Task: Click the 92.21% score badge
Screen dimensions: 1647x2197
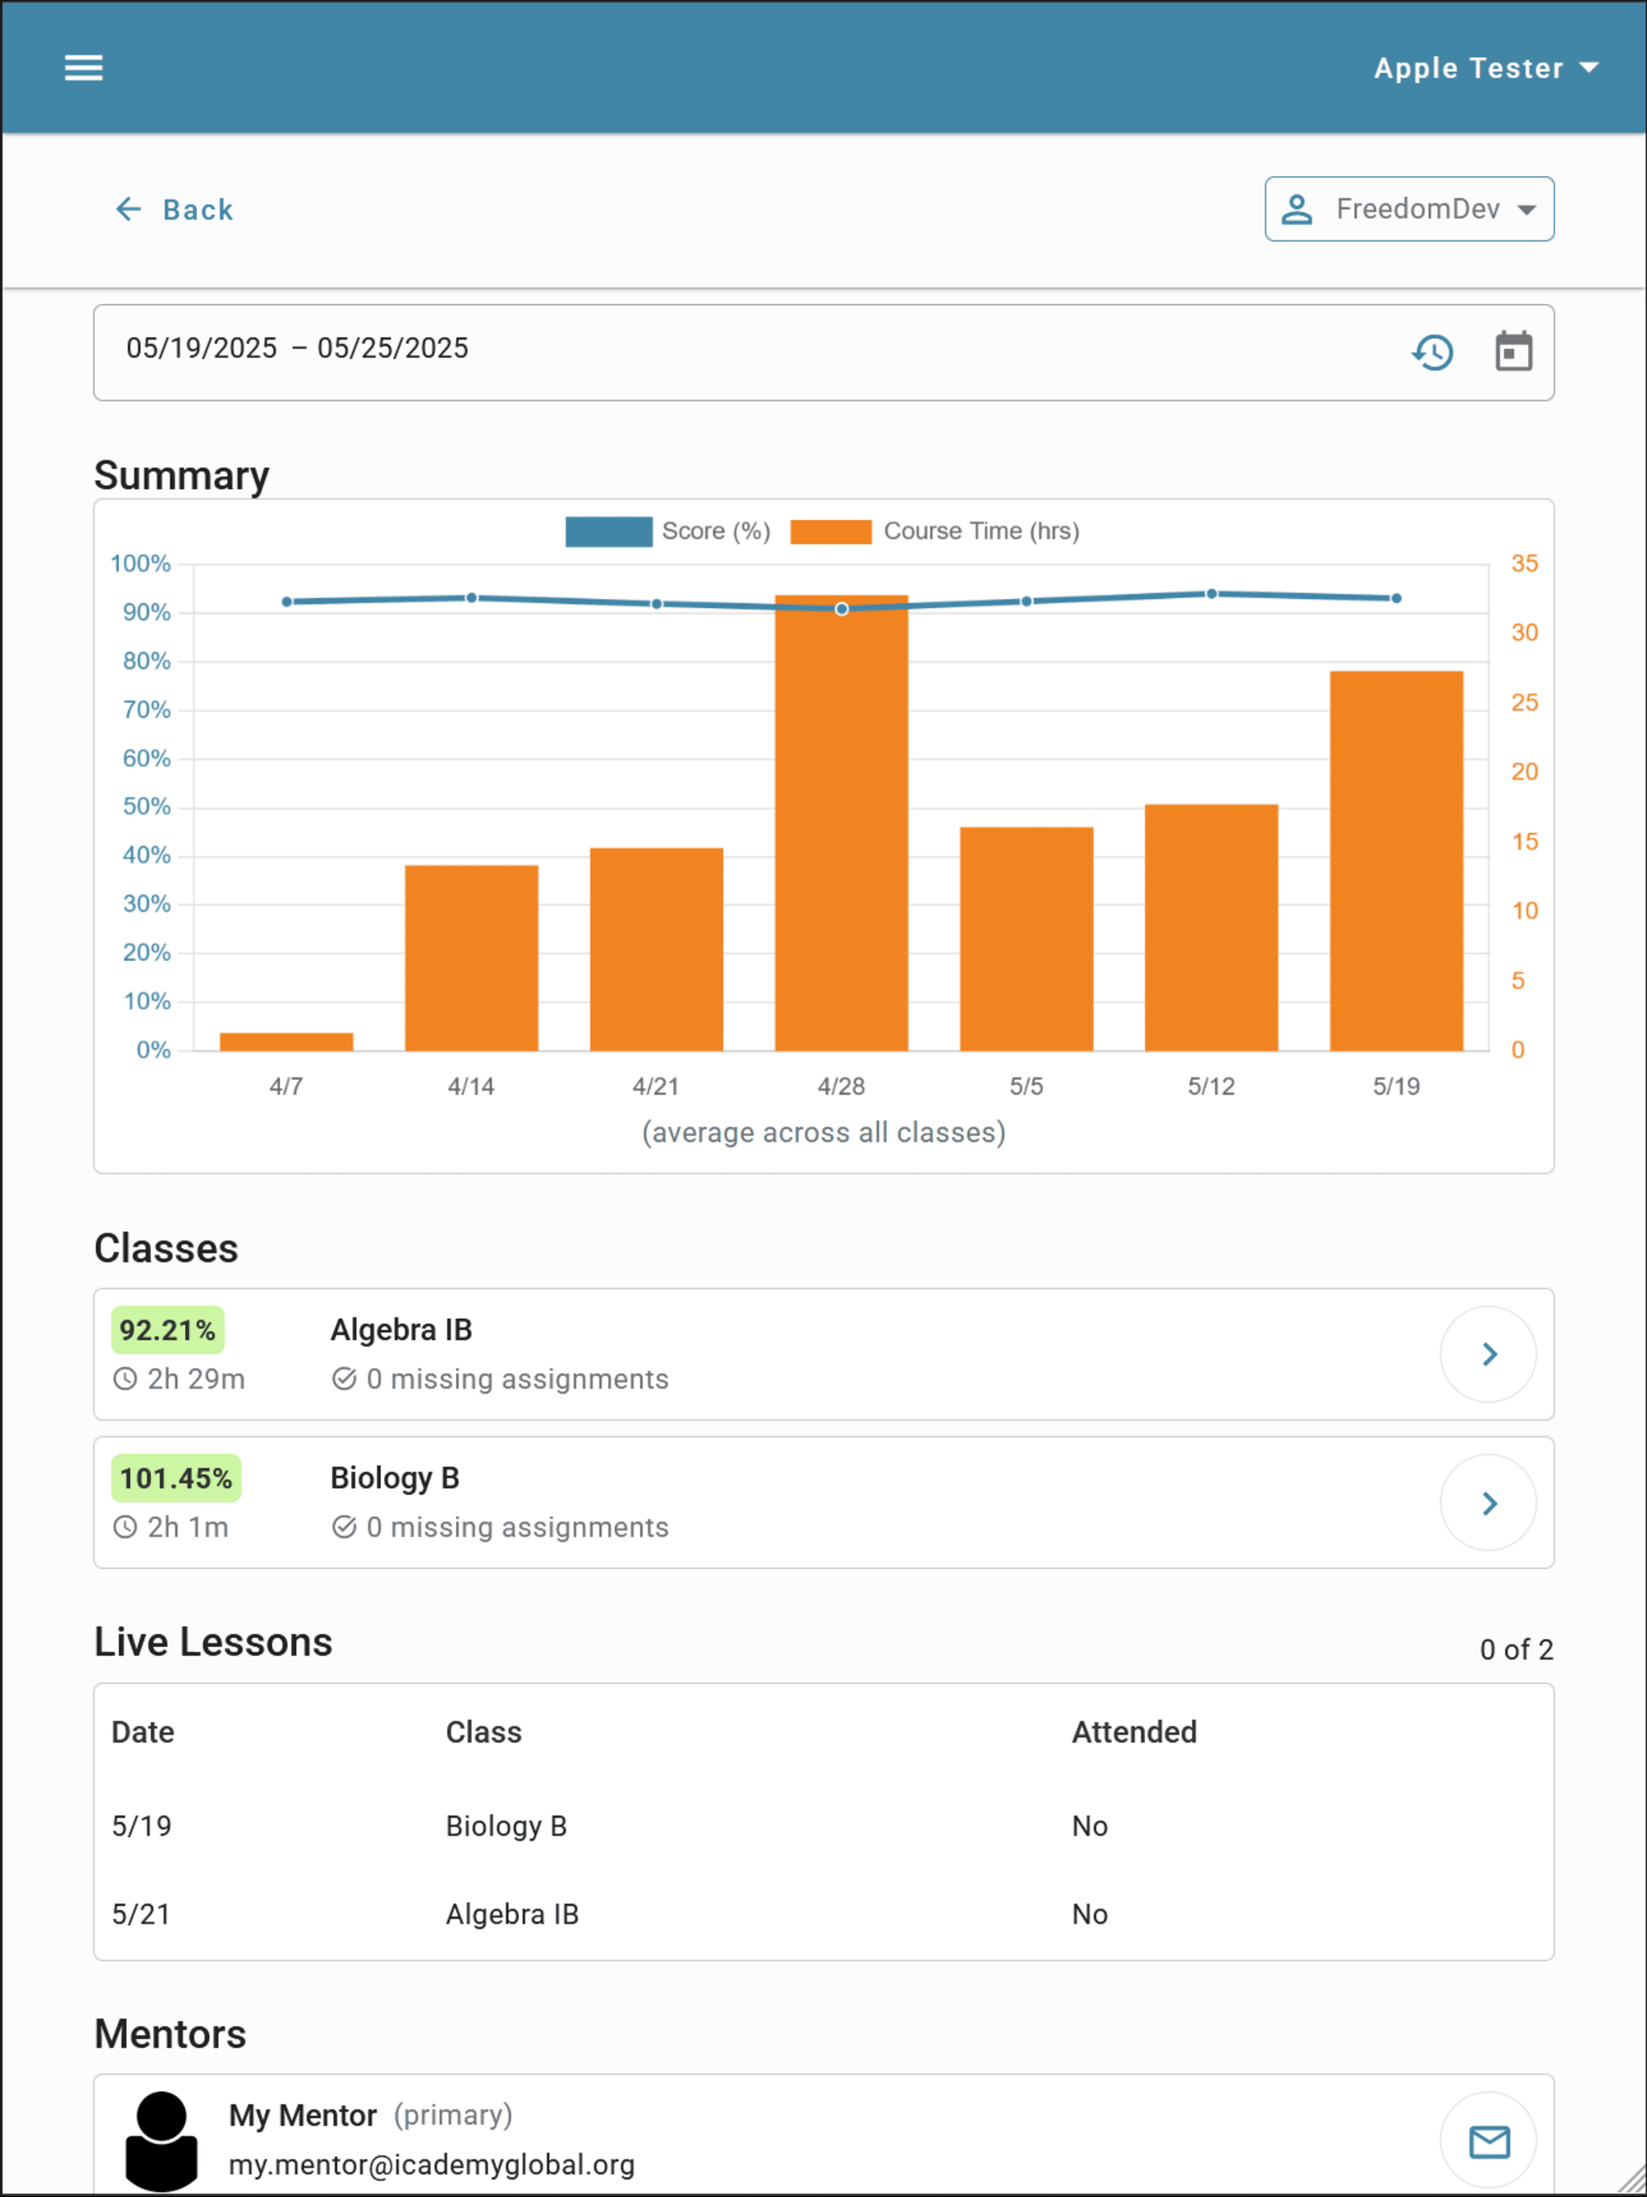Action: [x=168, y=1330]
